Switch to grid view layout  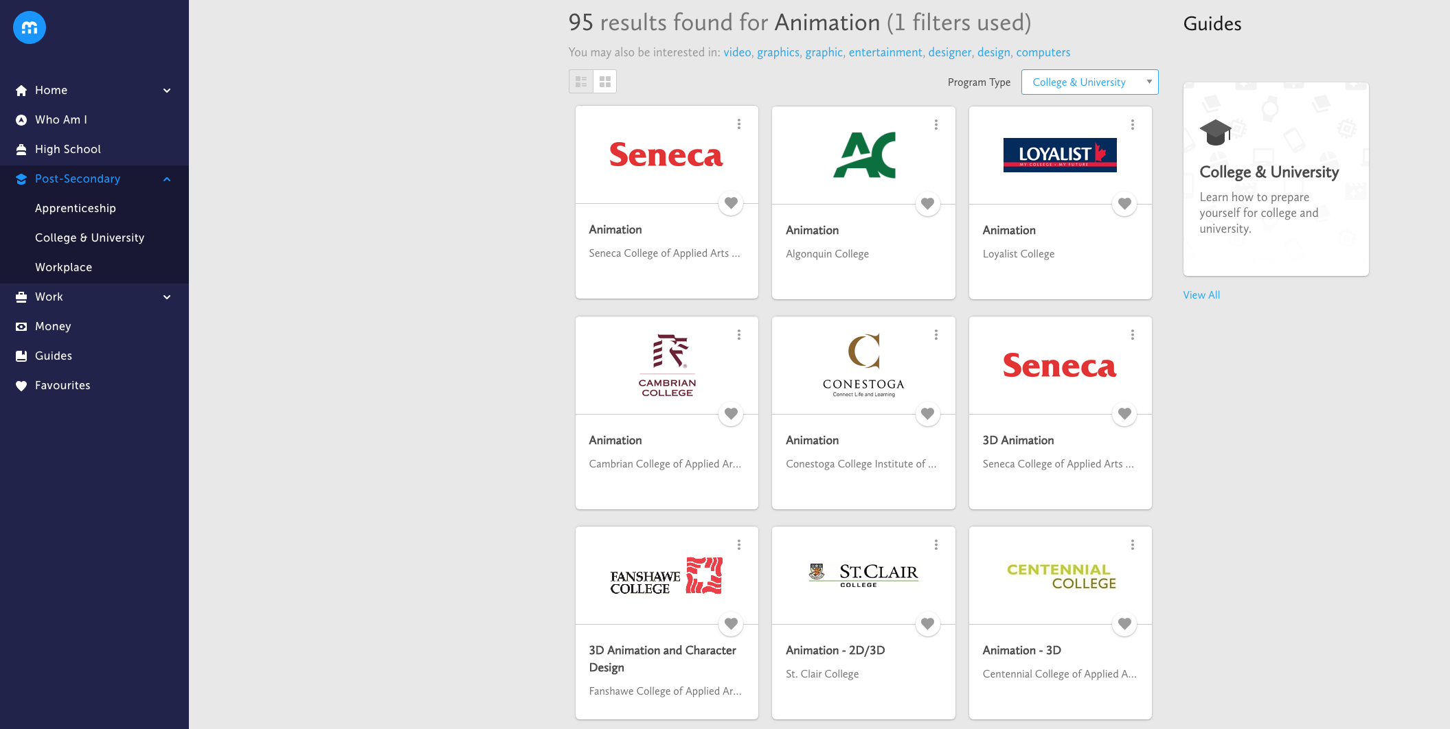[x=605, y=82]
